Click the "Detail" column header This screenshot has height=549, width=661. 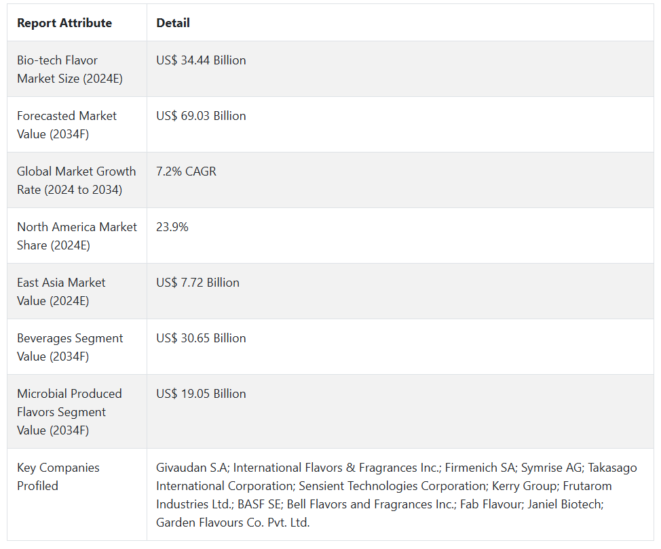click(x=173, y=23)
